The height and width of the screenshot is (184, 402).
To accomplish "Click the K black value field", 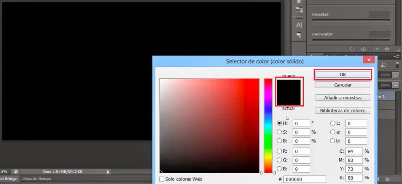I will pos(354,178).
